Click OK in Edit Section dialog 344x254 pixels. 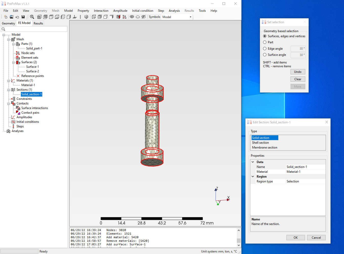tap(296, 238)
